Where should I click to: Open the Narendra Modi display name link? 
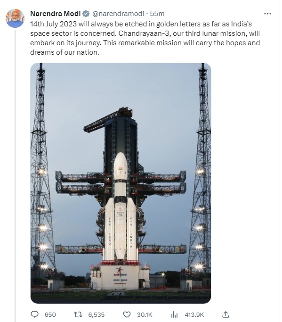pyautogui.click(x=56, y=14)
